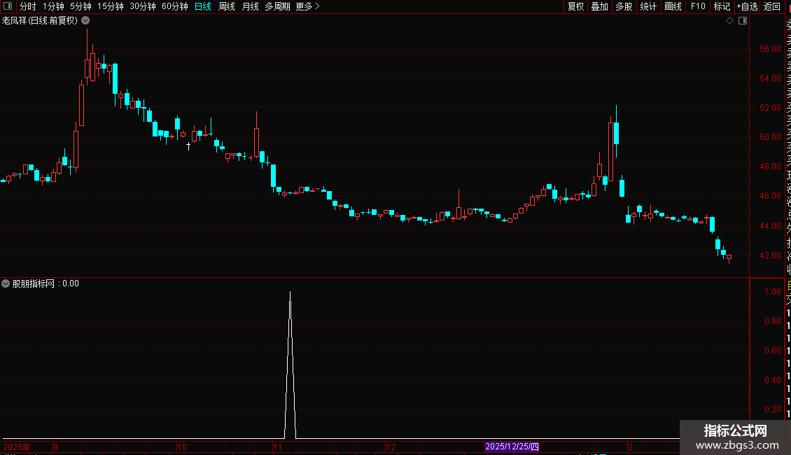Click the panel layout icon at top-left
The width and height of the screenshot is (791, 455).
pos(8,6)
